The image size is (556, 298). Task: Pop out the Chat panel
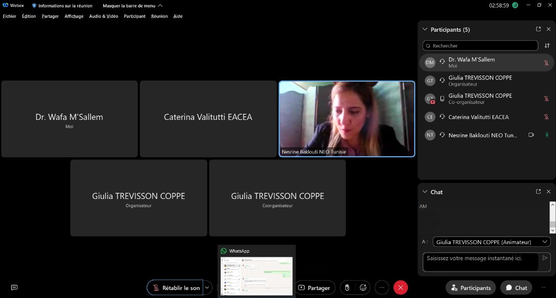coord(538,192)
